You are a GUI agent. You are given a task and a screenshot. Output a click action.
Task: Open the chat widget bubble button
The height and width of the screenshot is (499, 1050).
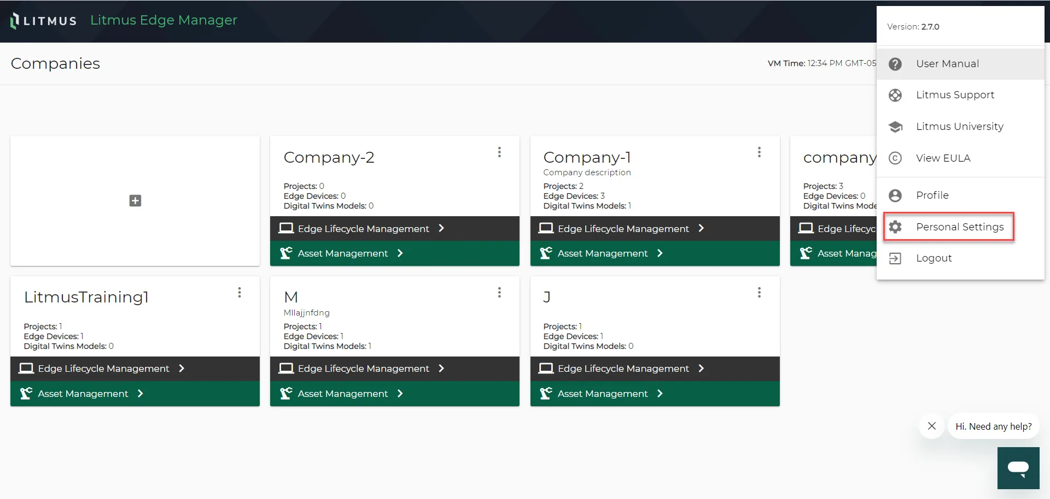point(1018,468)
